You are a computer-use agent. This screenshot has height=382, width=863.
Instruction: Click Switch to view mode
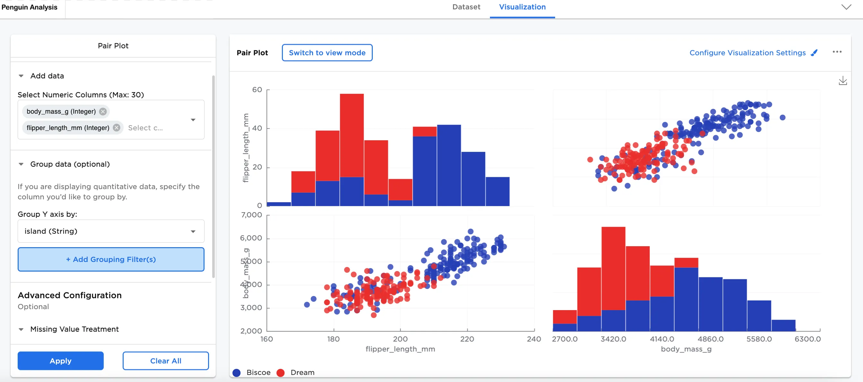click(327, 53)
